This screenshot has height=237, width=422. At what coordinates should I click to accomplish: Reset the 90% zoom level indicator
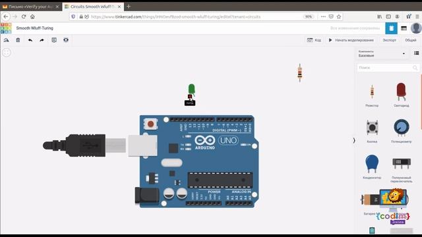pyautogui.click(x=309, y=16)
